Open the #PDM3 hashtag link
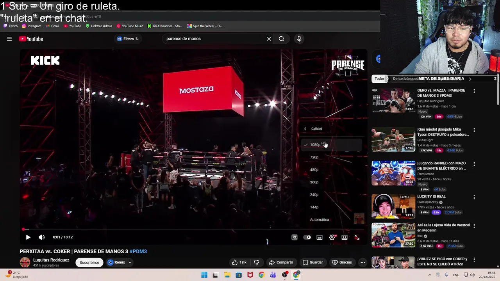Image resolution: width=500 pixels, height=281 pixels. coord(138,251)
